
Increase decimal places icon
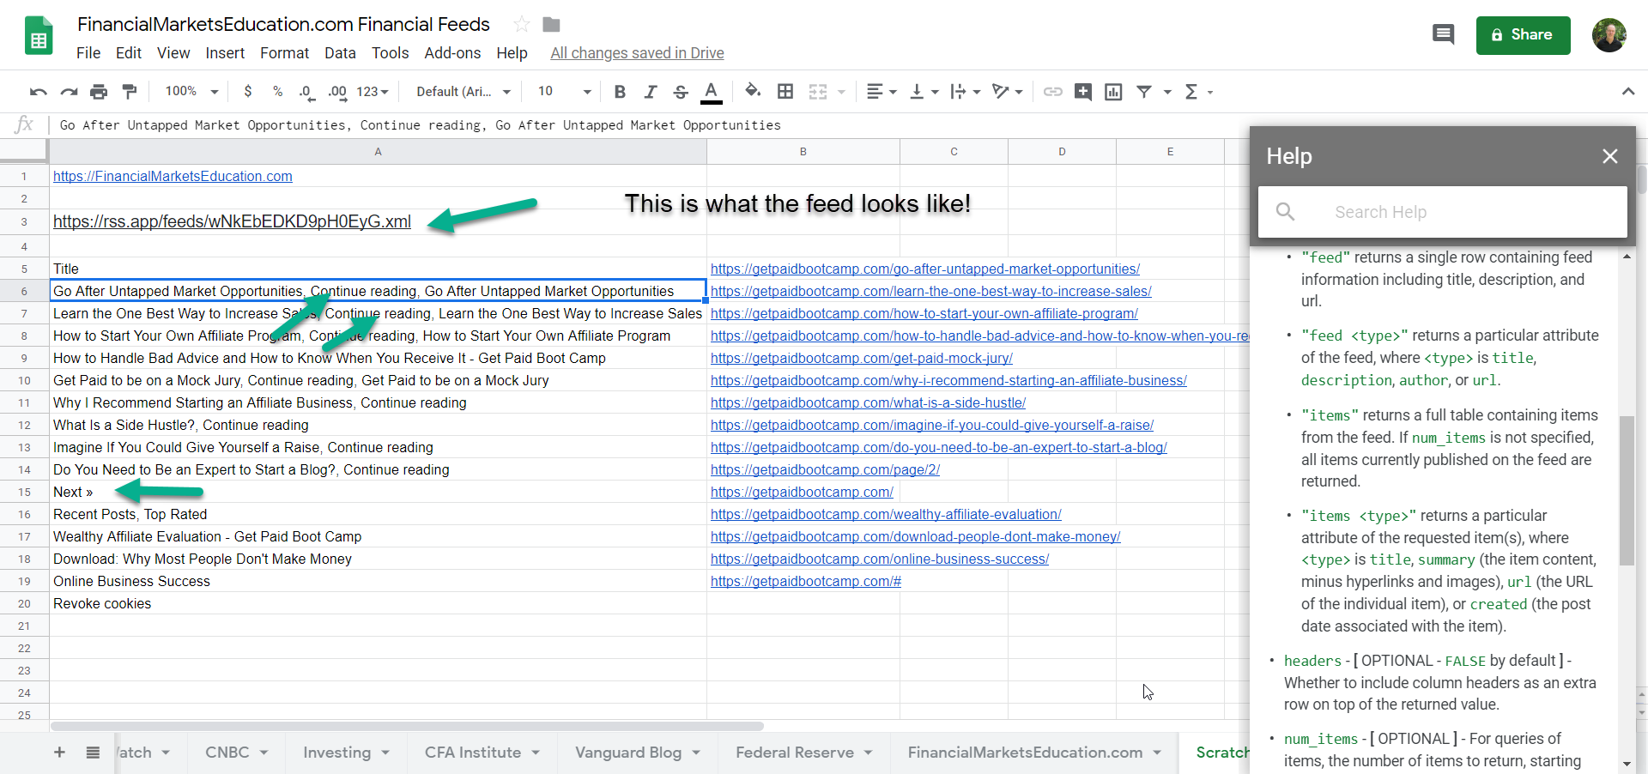pyautogui.click(x=337, y=92)
